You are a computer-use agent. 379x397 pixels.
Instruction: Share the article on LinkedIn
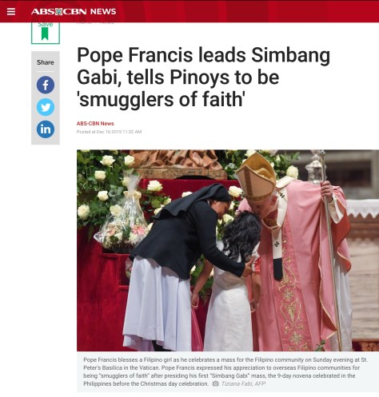(46, 129)
